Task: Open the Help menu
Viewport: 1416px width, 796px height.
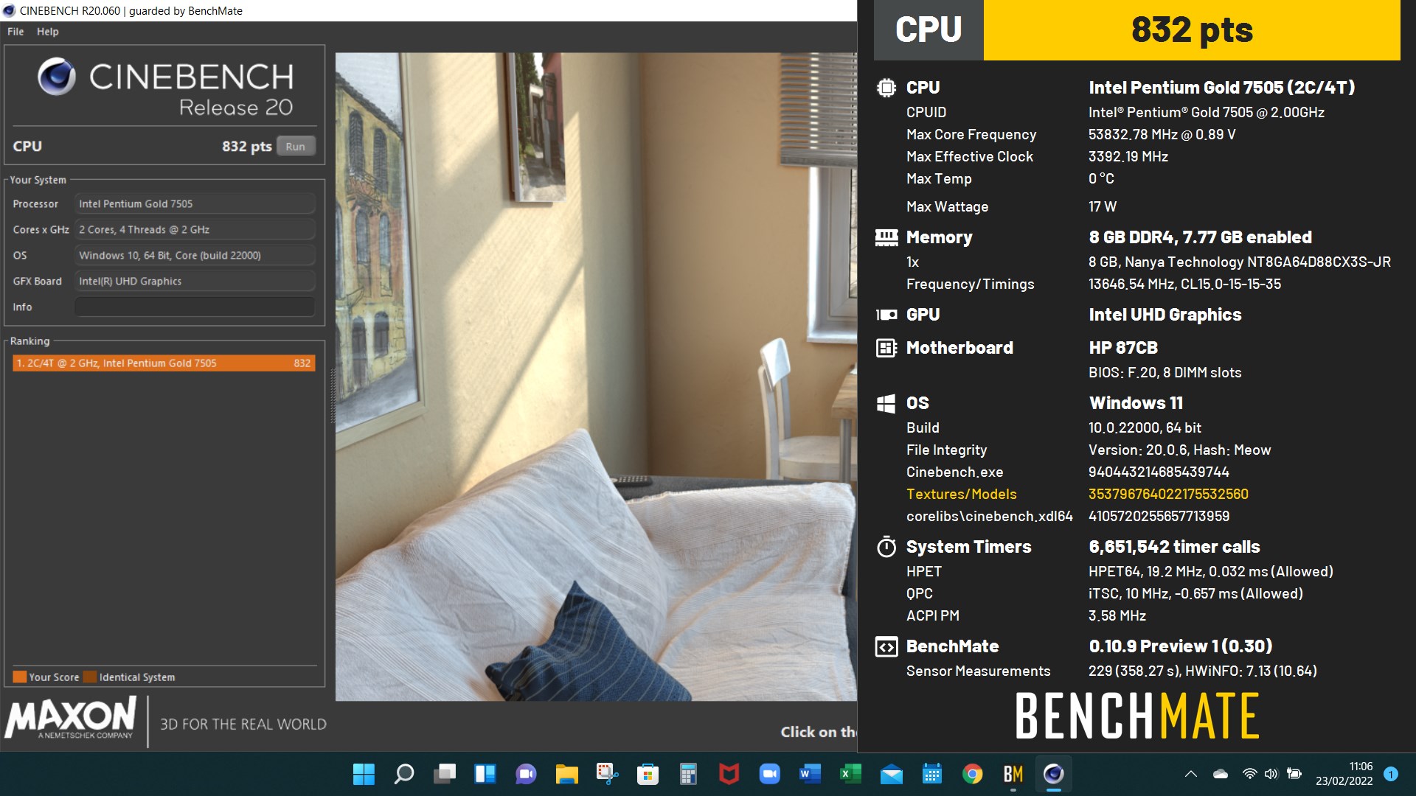Action: [x=48, y=32]
